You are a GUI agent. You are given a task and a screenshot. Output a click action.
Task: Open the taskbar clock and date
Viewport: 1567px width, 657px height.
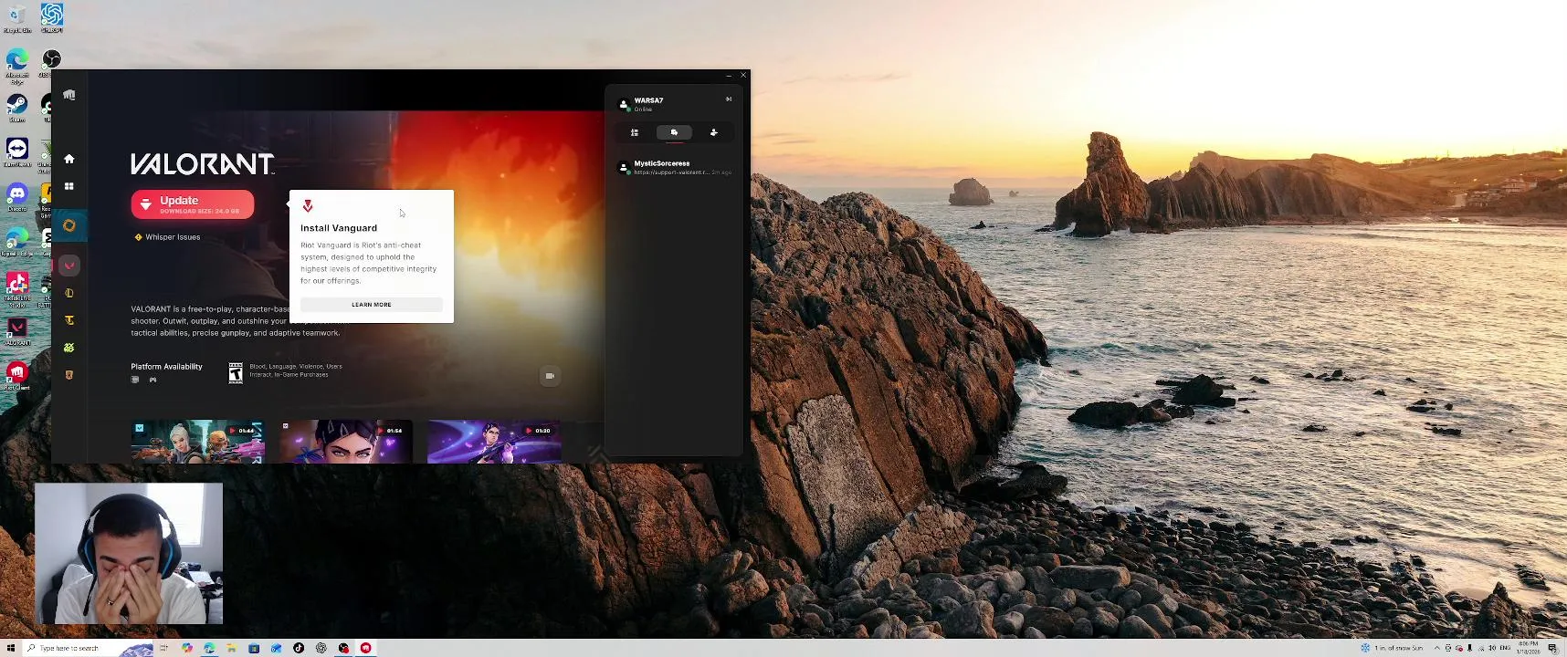click(x=1528, y=648)
